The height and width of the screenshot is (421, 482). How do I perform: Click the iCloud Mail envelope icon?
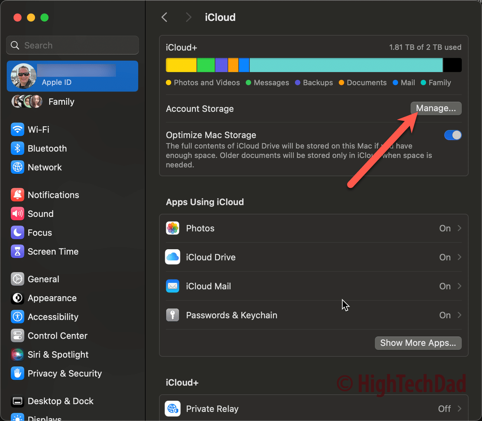coord(172,286)
